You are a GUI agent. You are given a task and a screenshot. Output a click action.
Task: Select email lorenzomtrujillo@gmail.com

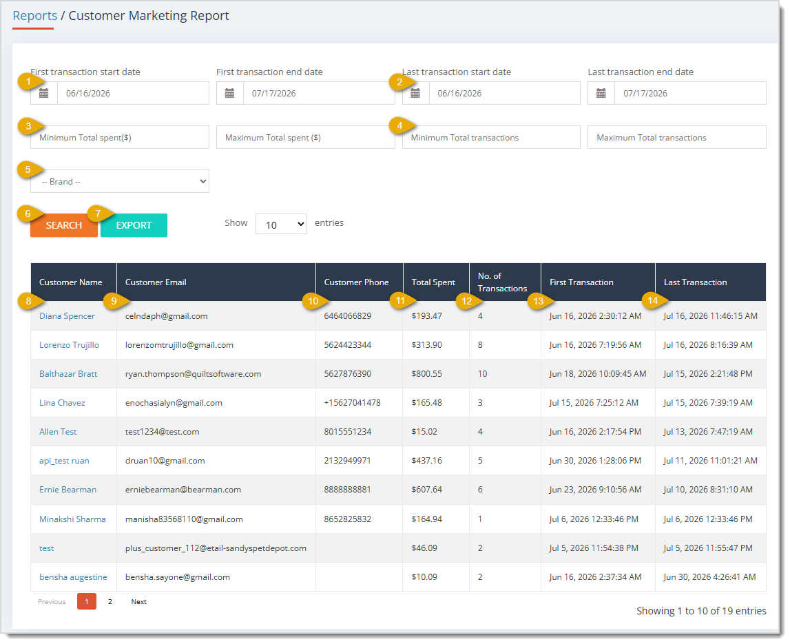pyautogui.click(x=179, y=344)
